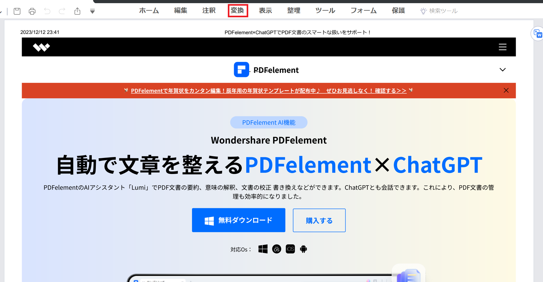Click the 購入する button
This screenshot has height=282, width=543.
[x=319, y=220]
